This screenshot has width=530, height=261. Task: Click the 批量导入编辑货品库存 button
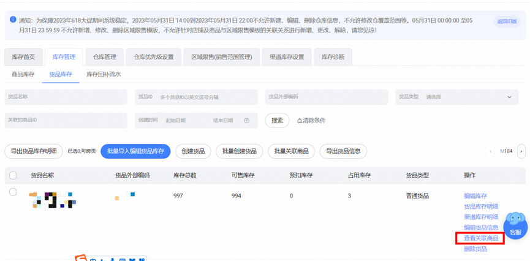135,151
